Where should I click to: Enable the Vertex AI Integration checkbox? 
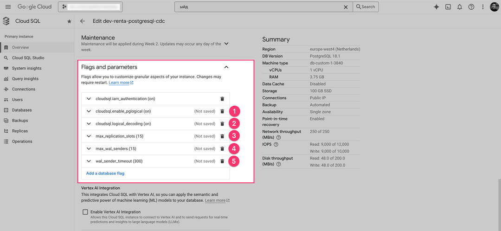coord(85,212)
